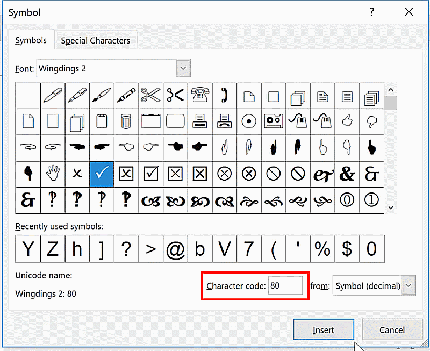This screenshot has width=430, height=351.
Task: Click the Character code input field
Action: [285, 286]
